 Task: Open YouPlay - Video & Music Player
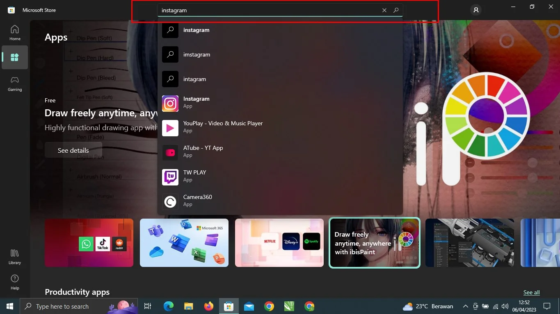(x=280, y=128)
